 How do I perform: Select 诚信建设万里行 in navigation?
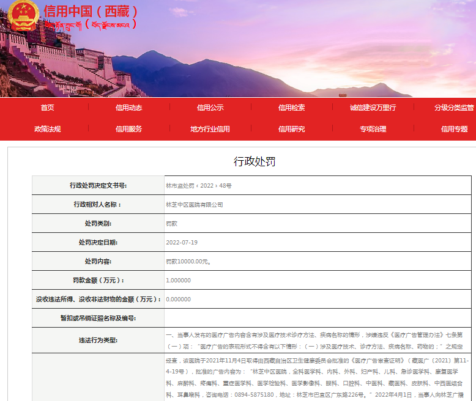pyautogui.click(x=373, y=108)
